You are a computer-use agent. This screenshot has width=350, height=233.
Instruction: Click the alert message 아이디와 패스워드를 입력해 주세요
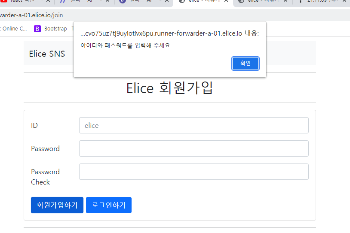[x=125, y=45]
